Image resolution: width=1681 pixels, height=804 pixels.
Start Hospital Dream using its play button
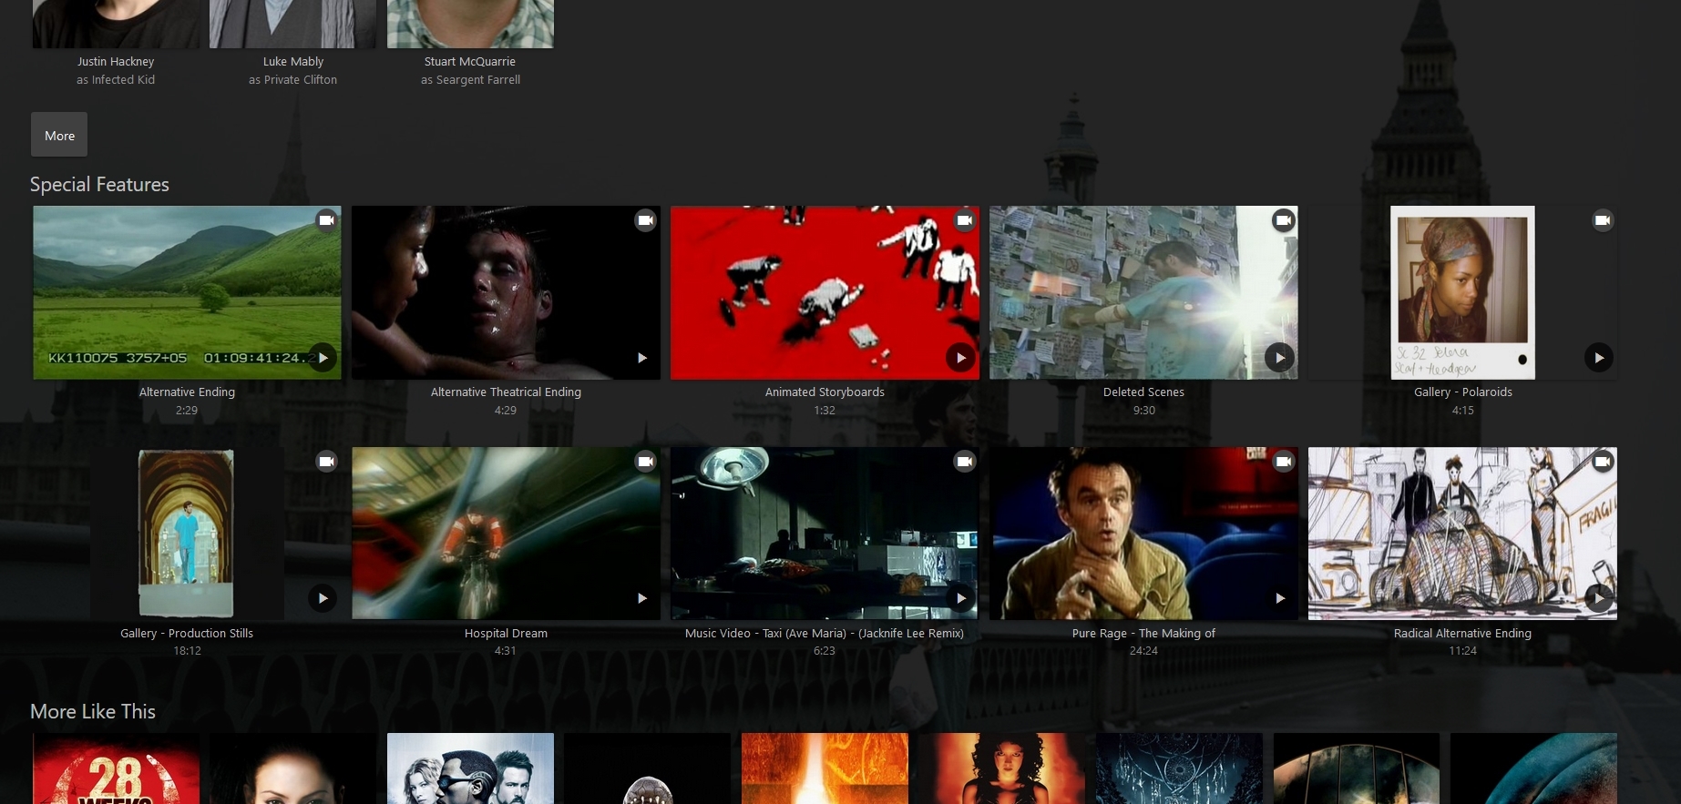point(641,598)
